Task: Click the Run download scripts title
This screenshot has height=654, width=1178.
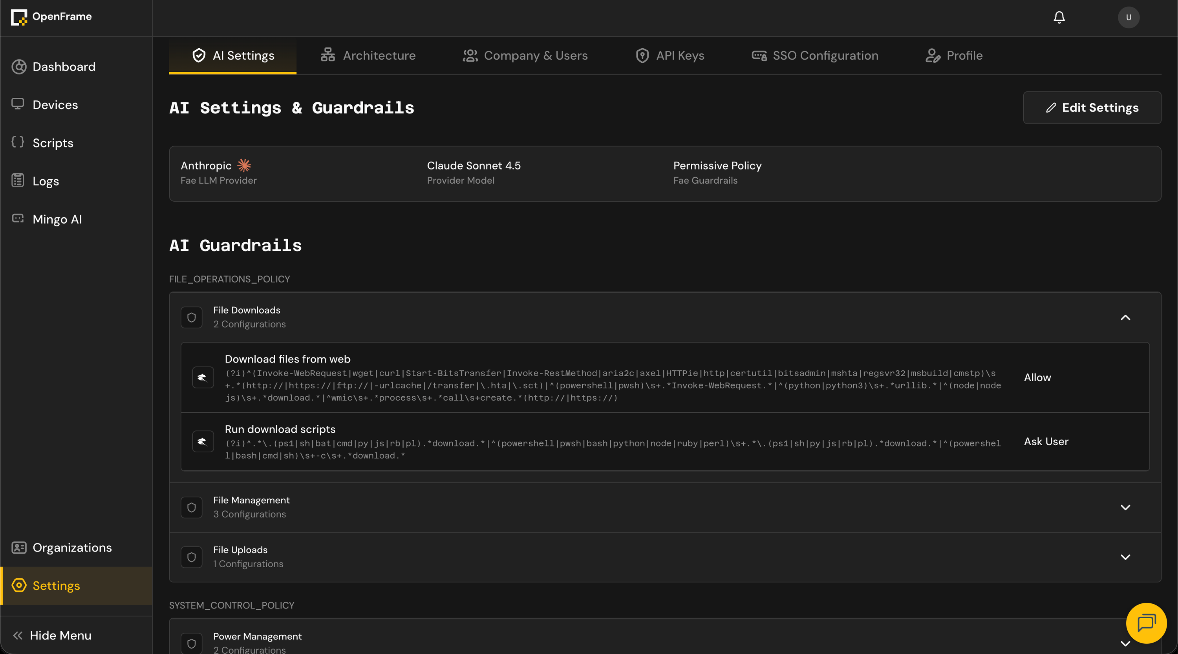Action: [x=280, y=429]
